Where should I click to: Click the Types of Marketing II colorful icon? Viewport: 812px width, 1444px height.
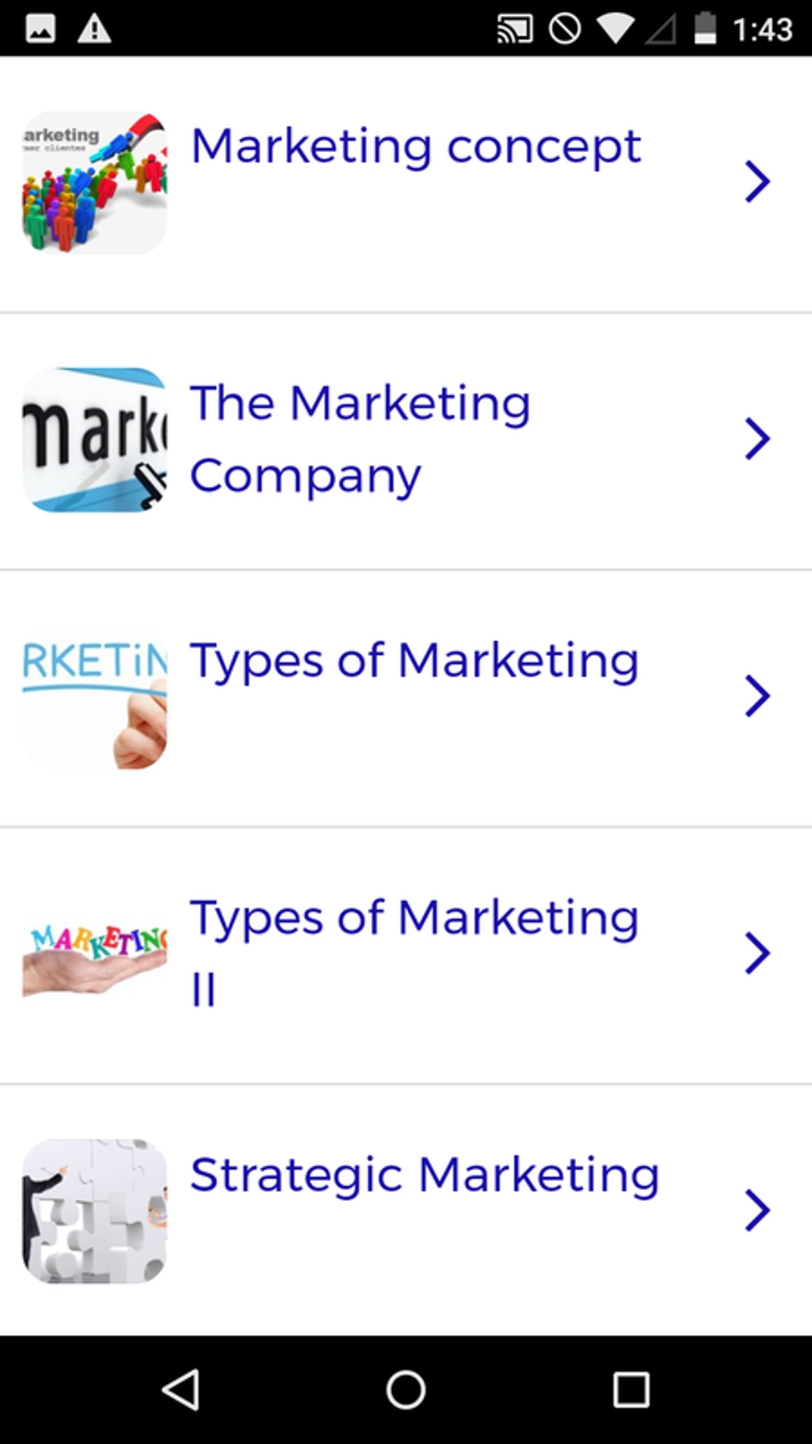(93, 953)
